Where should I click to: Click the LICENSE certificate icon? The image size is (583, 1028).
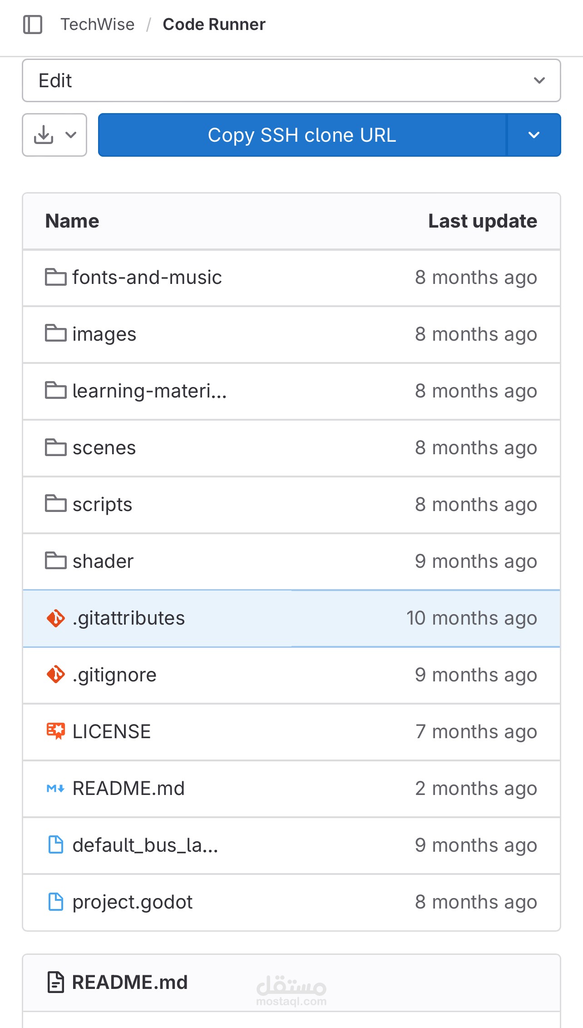(56, 731)
